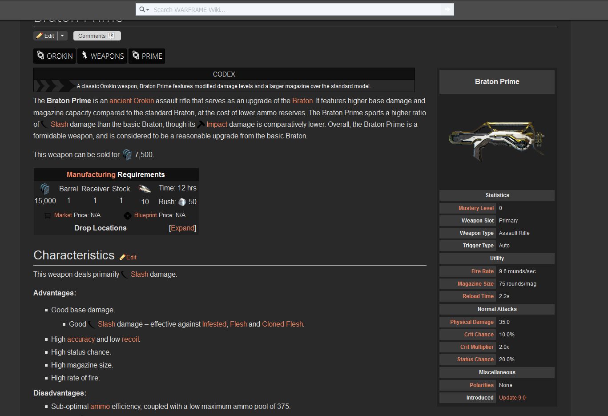
Task: Follow the Update 9.0 link
Action: (x=512, y=398)
